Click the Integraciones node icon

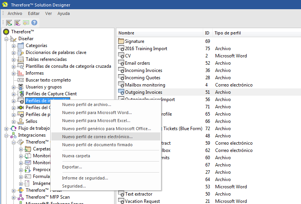pos(13,135)
